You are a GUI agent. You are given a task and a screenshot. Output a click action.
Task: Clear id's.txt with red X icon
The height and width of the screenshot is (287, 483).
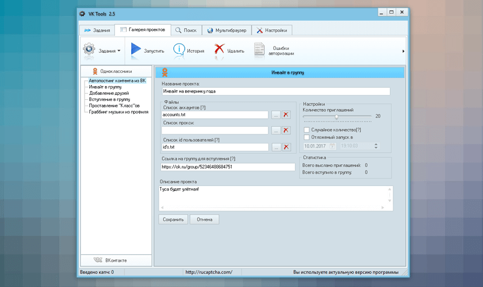286,147
